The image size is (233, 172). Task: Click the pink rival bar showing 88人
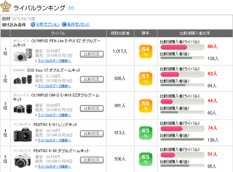tap(174, 47)
